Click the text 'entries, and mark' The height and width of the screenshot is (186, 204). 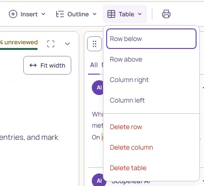click(29, 138)
